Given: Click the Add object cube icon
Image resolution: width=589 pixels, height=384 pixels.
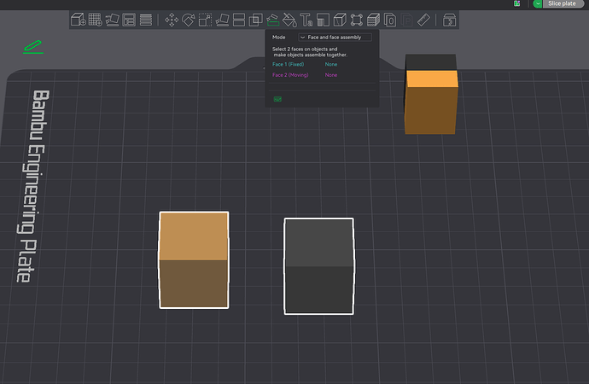Looking at the screenshot, I should click(x=79, y=20).
